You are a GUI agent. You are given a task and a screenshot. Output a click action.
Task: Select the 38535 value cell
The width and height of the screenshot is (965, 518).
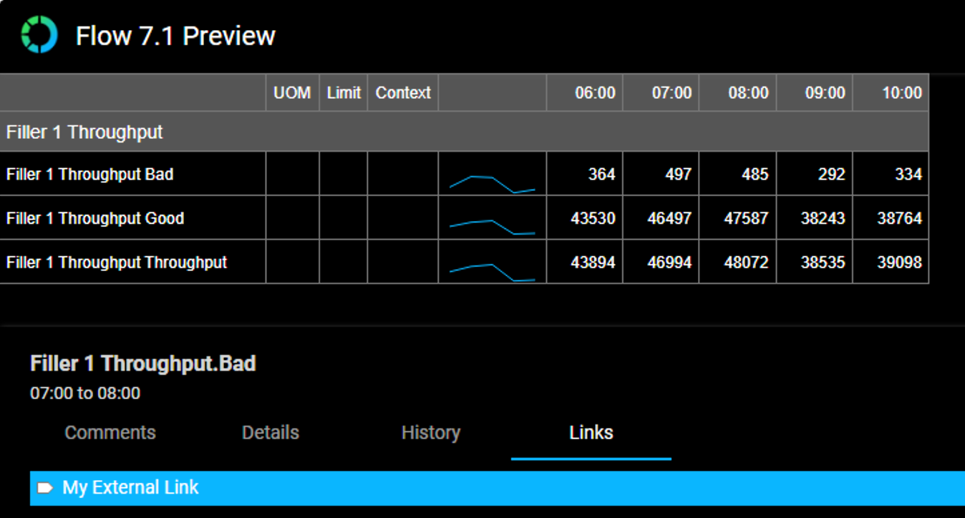point(815,263)
